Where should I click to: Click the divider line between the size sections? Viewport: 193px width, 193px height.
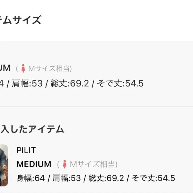point(97,106)
